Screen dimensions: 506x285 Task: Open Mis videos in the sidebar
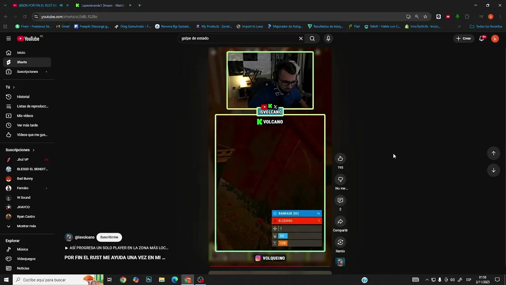click(27, 116)
